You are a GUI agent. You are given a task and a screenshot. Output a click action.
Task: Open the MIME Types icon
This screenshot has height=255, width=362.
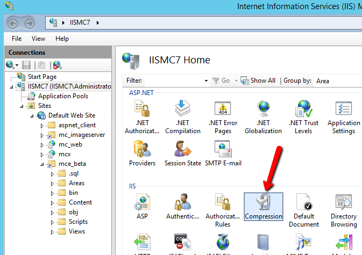(303, 242)
